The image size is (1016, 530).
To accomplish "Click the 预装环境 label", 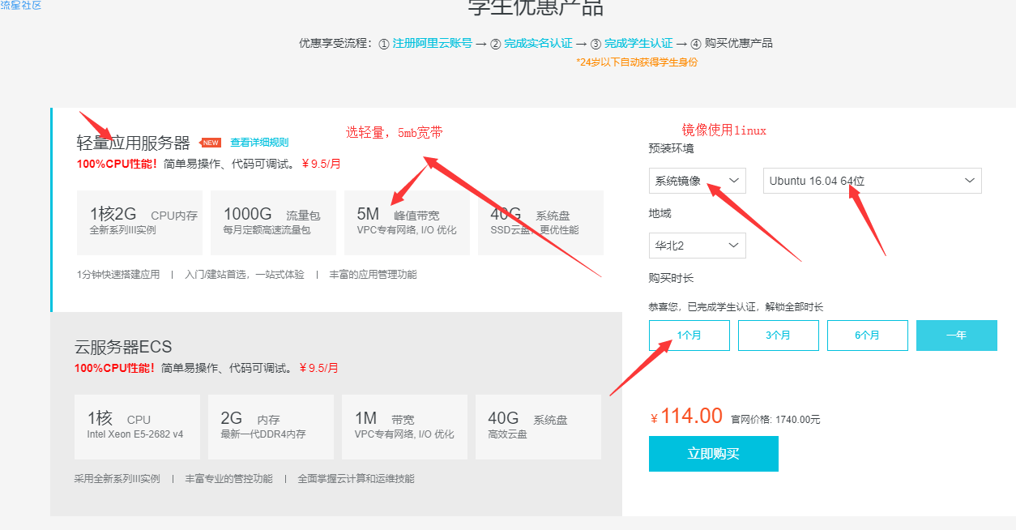I will (671, 148).
